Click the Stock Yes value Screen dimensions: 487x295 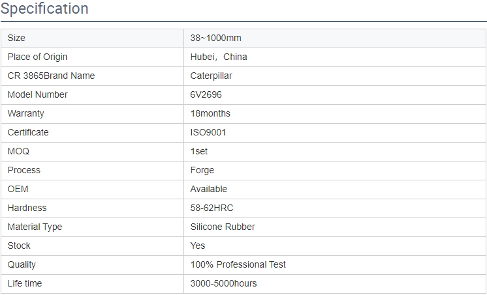click(x=198, y=246)
